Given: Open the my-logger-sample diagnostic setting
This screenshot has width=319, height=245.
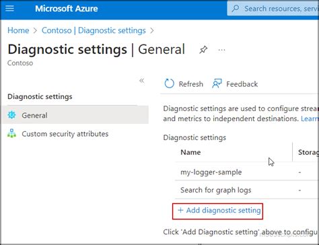Looking at the screenshot, I should 211,172.
